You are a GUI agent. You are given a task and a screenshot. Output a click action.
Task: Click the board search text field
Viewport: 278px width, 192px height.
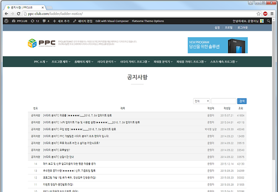[x=224, y=101]
